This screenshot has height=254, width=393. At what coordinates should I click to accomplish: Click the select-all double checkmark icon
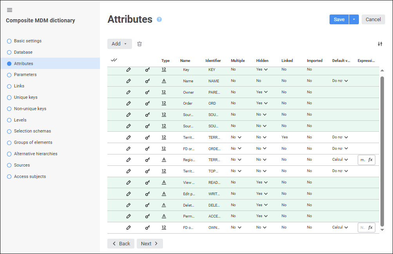tap(114, 60)
